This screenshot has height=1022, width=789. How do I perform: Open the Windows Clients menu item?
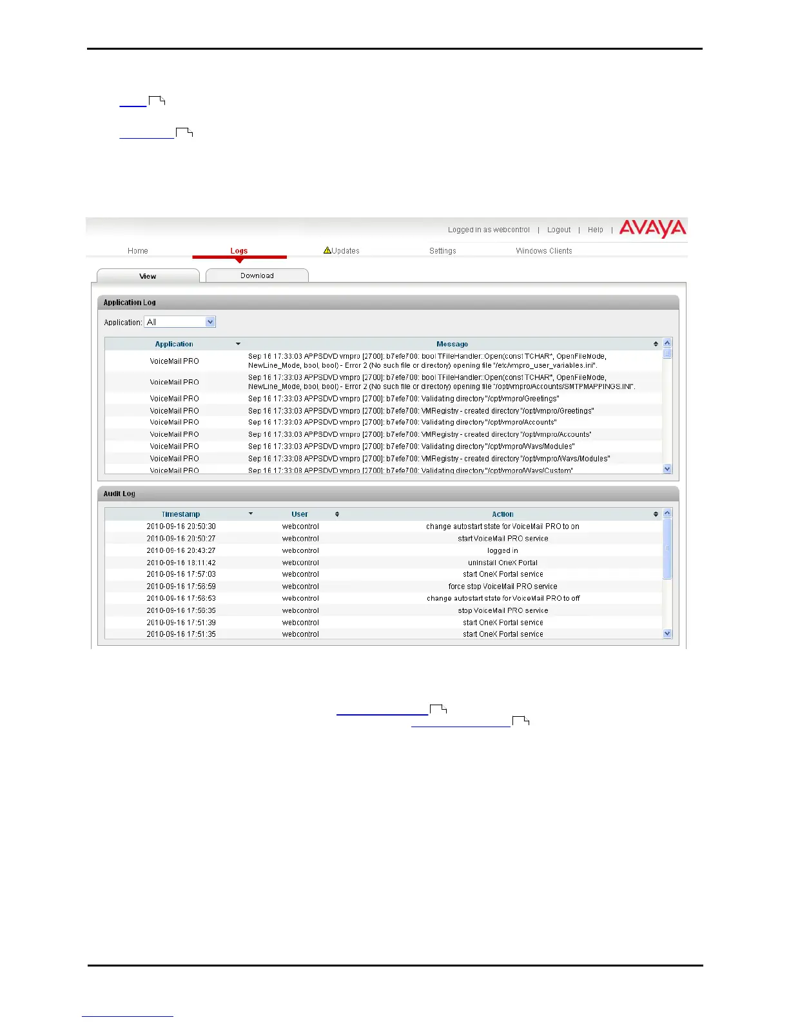point(544,251)
